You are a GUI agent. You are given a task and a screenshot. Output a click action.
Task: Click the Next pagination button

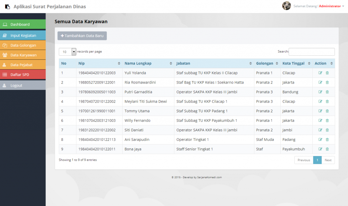coord(328,160)
